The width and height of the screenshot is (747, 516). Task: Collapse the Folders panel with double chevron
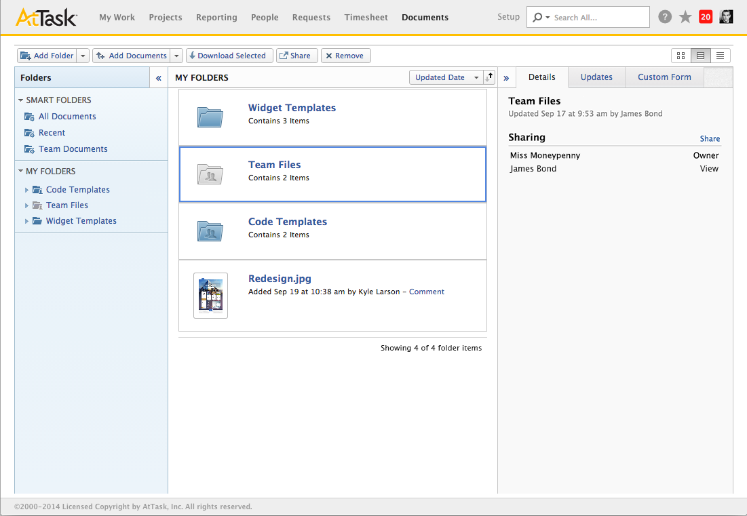159,77
